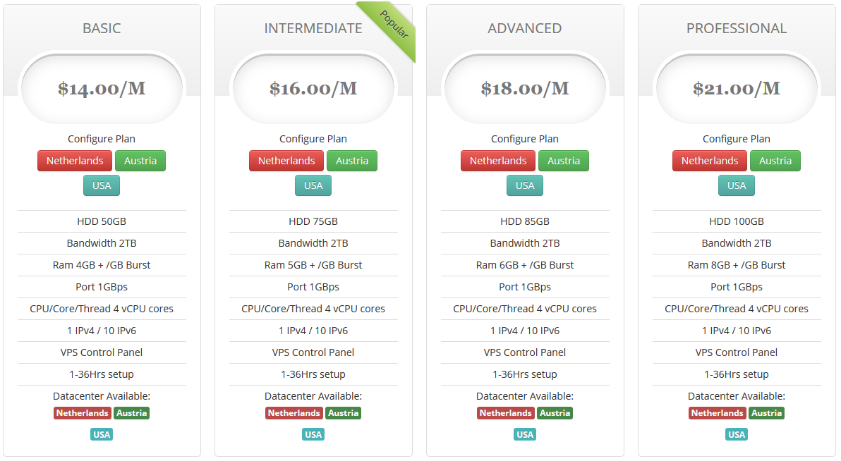Image resolution: width=841 pixels, height=461 pixels.
Task: Click Netherlands button in Professional plan
Action: coord(710,161)
